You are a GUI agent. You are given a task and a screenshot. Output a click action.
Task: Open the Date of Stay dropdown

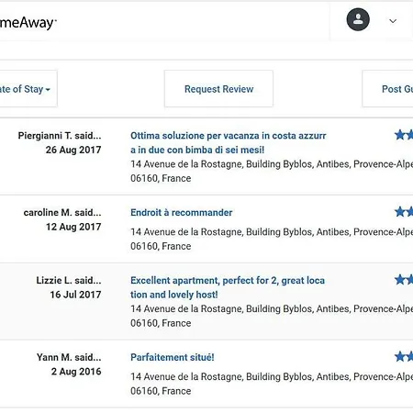point(26,89)
